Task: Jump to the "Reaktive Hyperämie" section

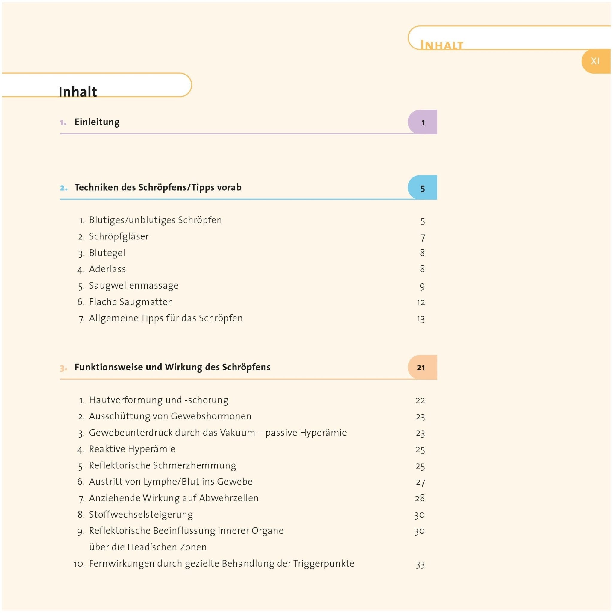Action: point(132,449)
